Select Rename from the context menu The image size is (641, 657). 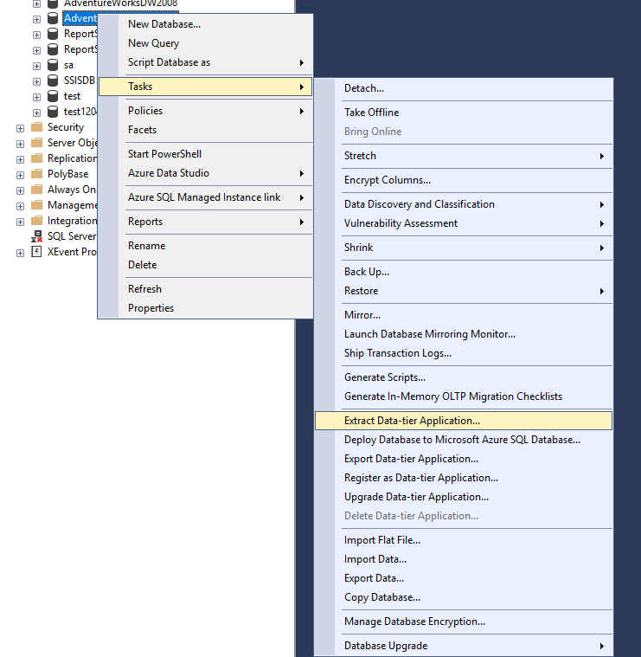pyautogui.click(x=206, y=246)
